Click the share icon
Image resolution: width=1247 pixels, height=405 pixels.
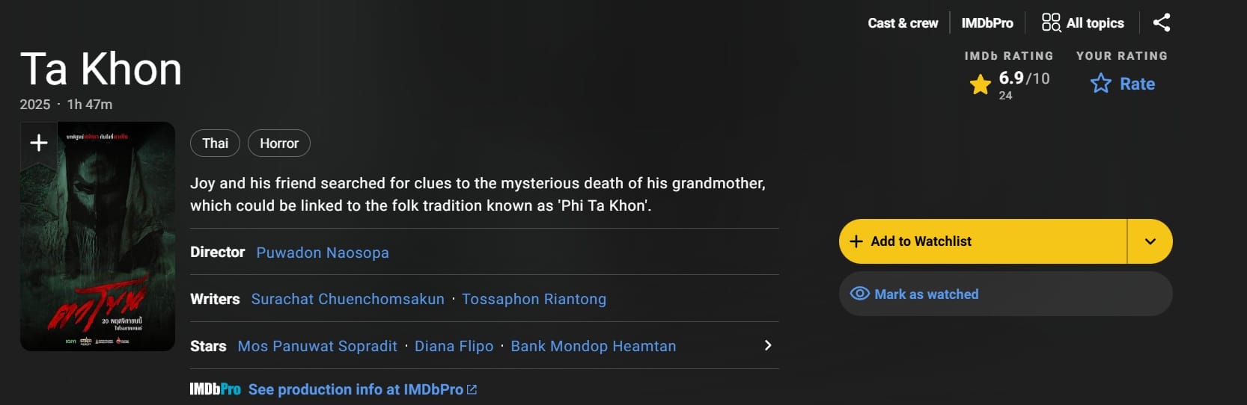[x=1162, y=22]
